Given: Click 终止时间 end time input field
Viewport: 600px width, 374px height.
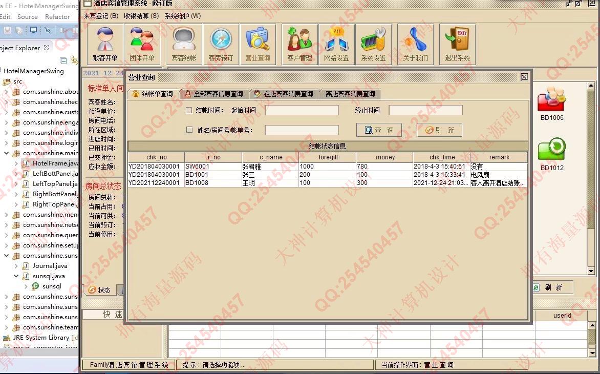Looking at the screenshot, I should (x=425, y=110).
